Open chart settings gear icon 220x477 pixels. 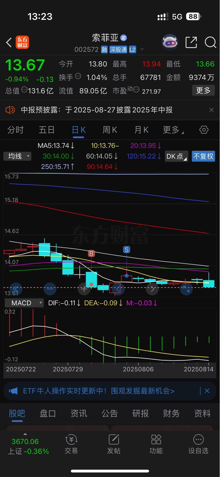pyautogui.click(x=204, y=130)
